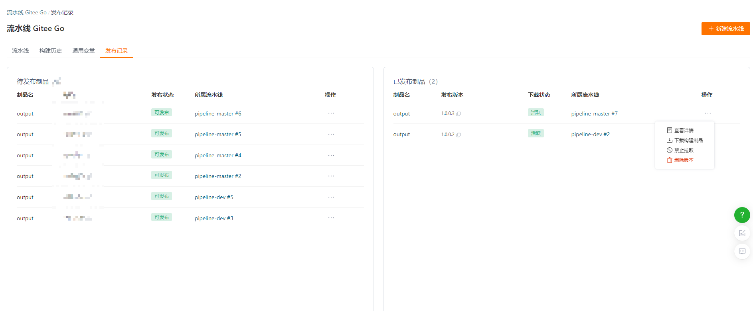The height and width of the screenshot is (311, 753).
Task: Open actions menu for pipeline-master #7 row
Action: pyautogui.click(x=708, y=113)
